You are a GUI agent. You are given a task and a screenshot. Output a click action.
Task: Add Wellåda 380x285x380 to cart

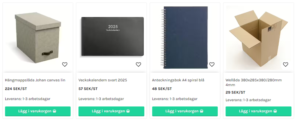tap(258, 111)
